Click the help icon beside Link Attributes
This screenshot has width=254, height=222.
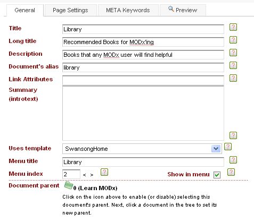(233, 78)
